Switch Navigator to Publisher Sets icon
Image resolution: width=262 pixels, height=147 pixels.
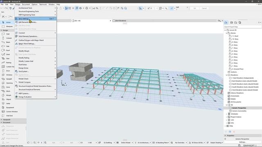pos(240,22)
